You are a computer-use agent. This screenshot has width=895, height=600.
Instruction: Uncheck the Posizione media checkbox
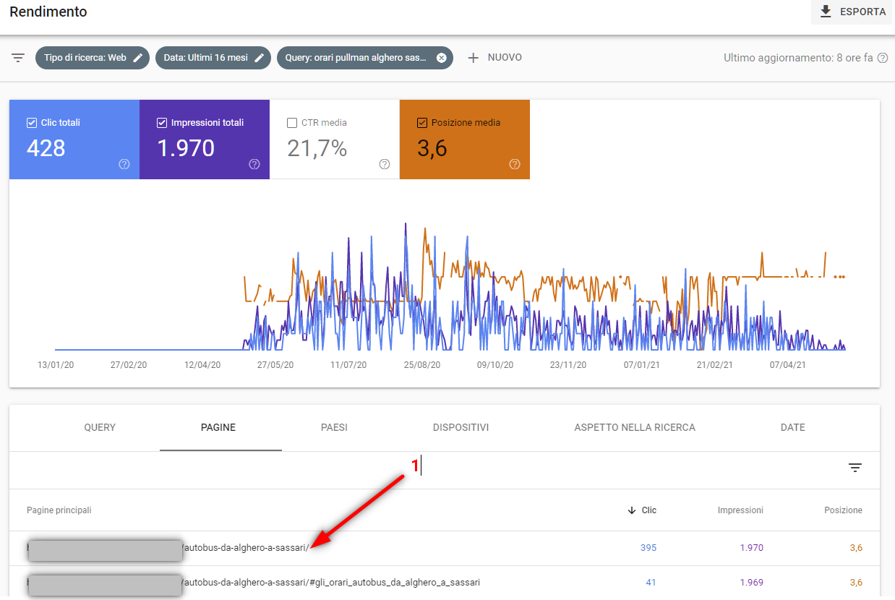point(421,123)
